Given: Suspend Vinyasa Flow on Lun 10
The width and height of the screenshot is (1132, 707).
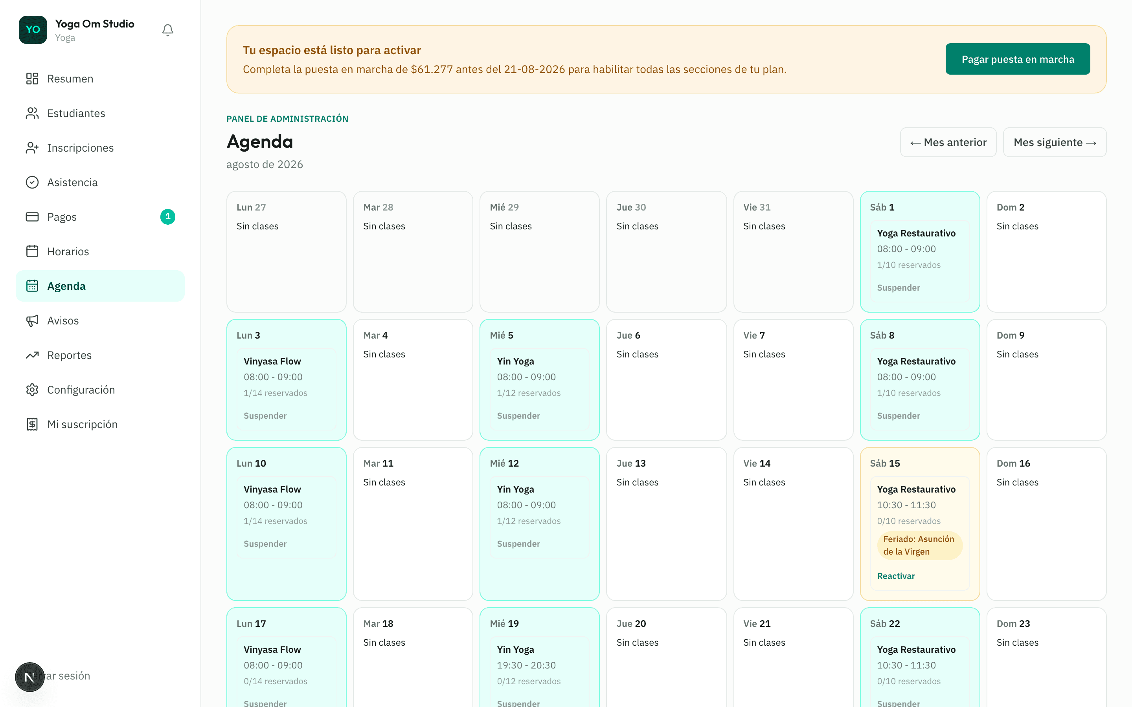Looking at the screenshot, I should [265, 544].
